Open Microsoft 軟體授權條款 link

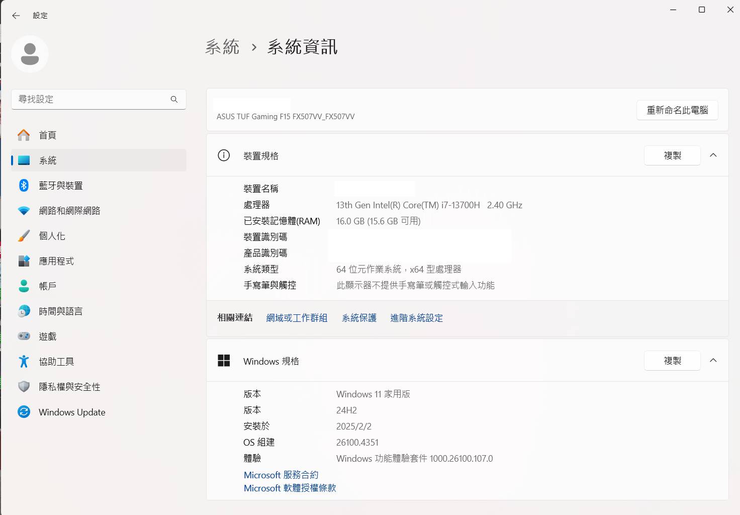pos(290,488)
